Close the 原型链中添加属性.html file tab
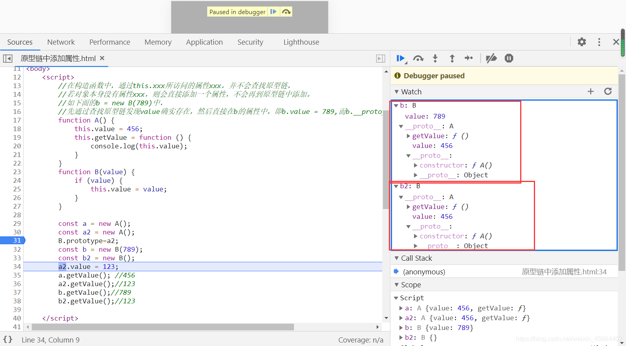 coord(102,58)
